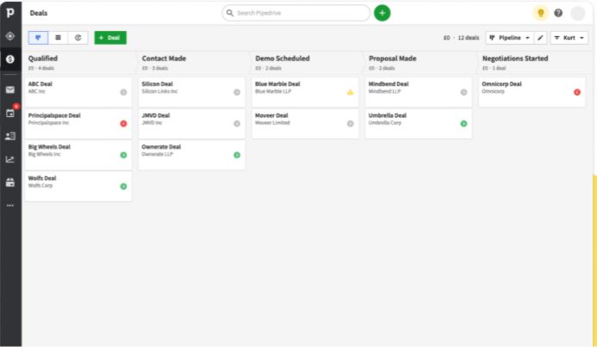
Task: Click the Contact Made stage header
Action: coord(164,58)
